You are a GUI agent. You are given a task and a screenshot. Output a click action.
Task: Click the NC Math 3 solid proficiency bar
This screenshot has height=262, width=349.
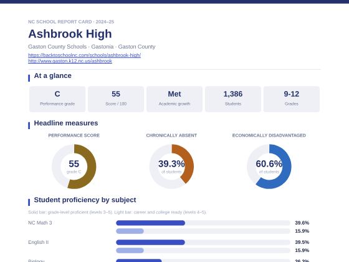(150, 223)
